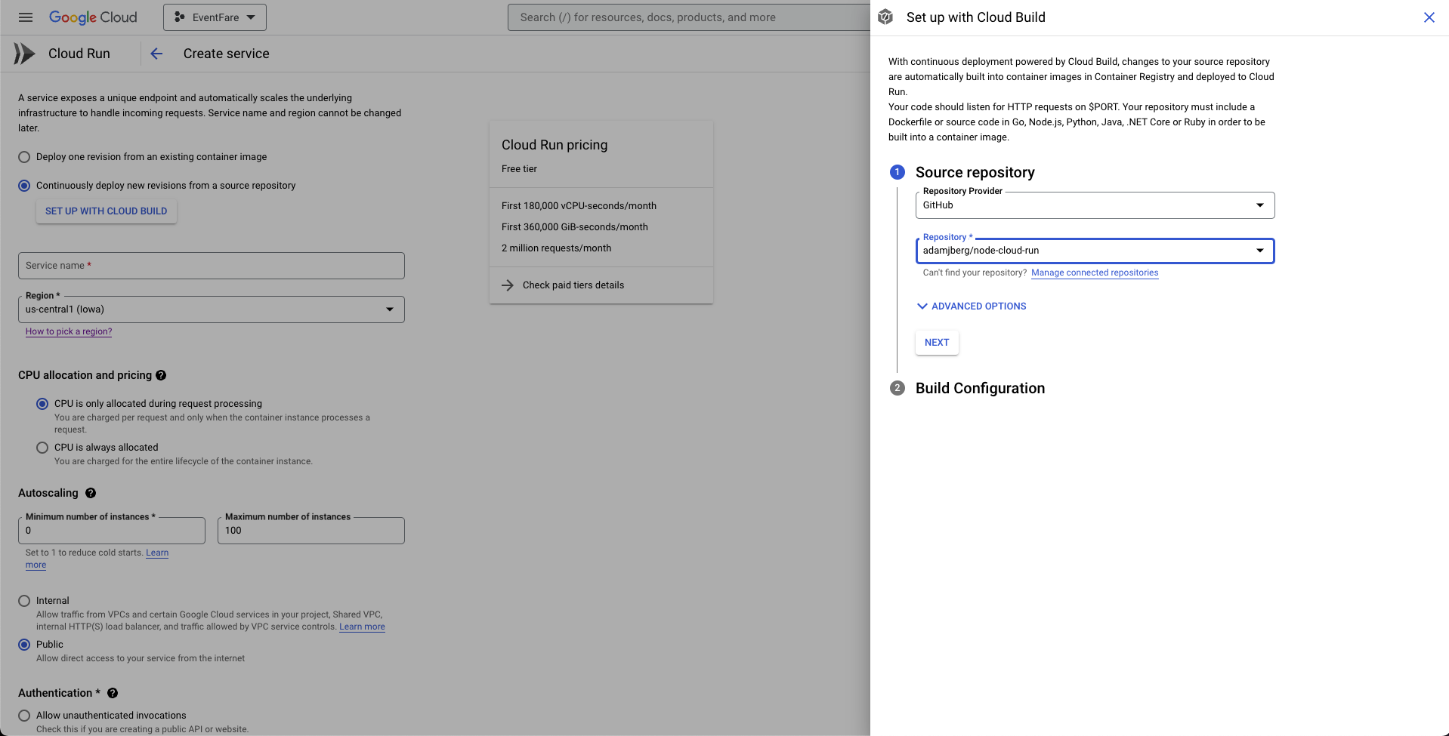Click the SET UP WITH CLOUD BUILD button

[107, 211]
